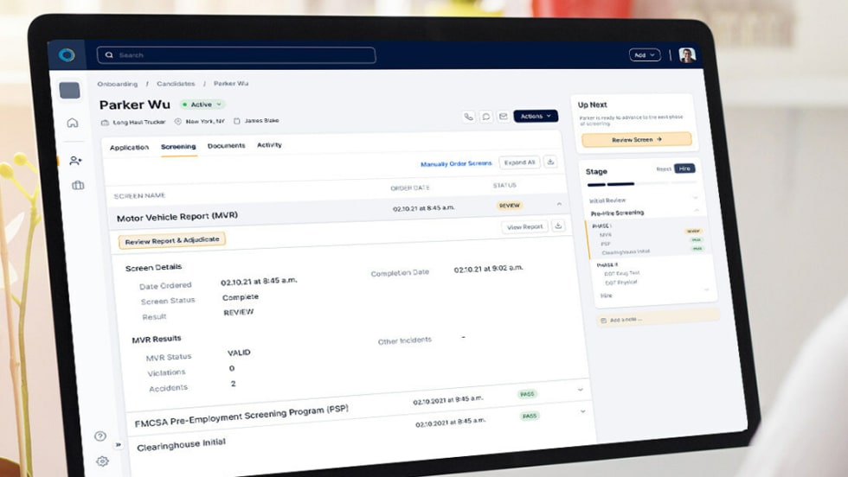Screen dimensions: 848x477
Task: Click the help question mark icon
Action: (x=100, y=436)
